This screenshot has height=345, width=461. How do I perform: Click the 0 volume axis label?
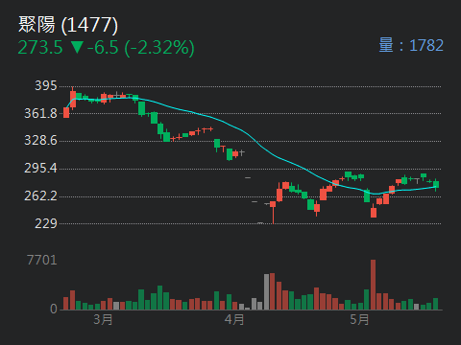tap(54, 309)
